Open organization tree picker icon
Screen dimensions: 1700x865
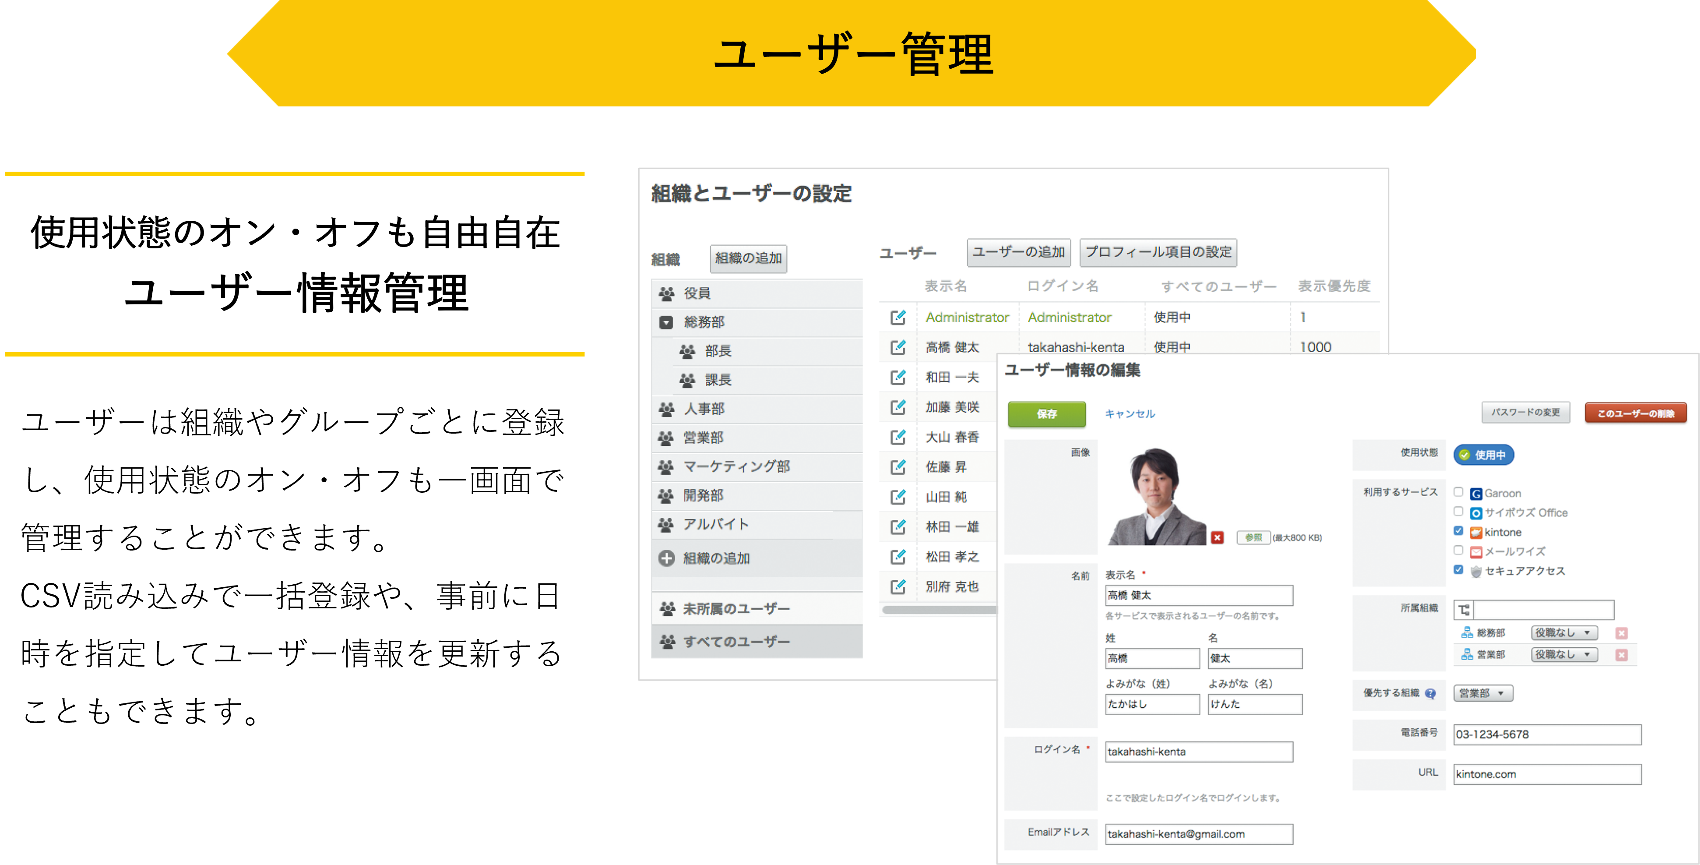1464,610
